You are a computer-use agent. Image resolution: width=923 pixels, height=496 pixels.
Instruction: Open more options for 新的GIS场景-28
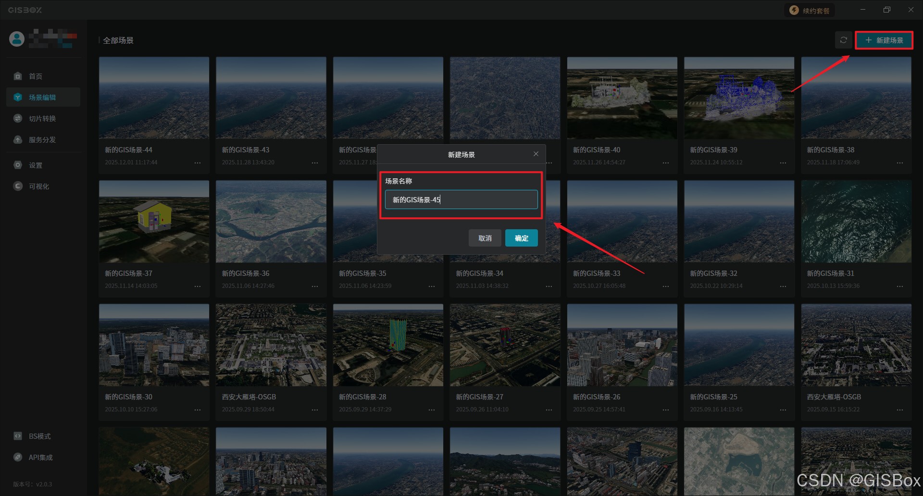432,410
